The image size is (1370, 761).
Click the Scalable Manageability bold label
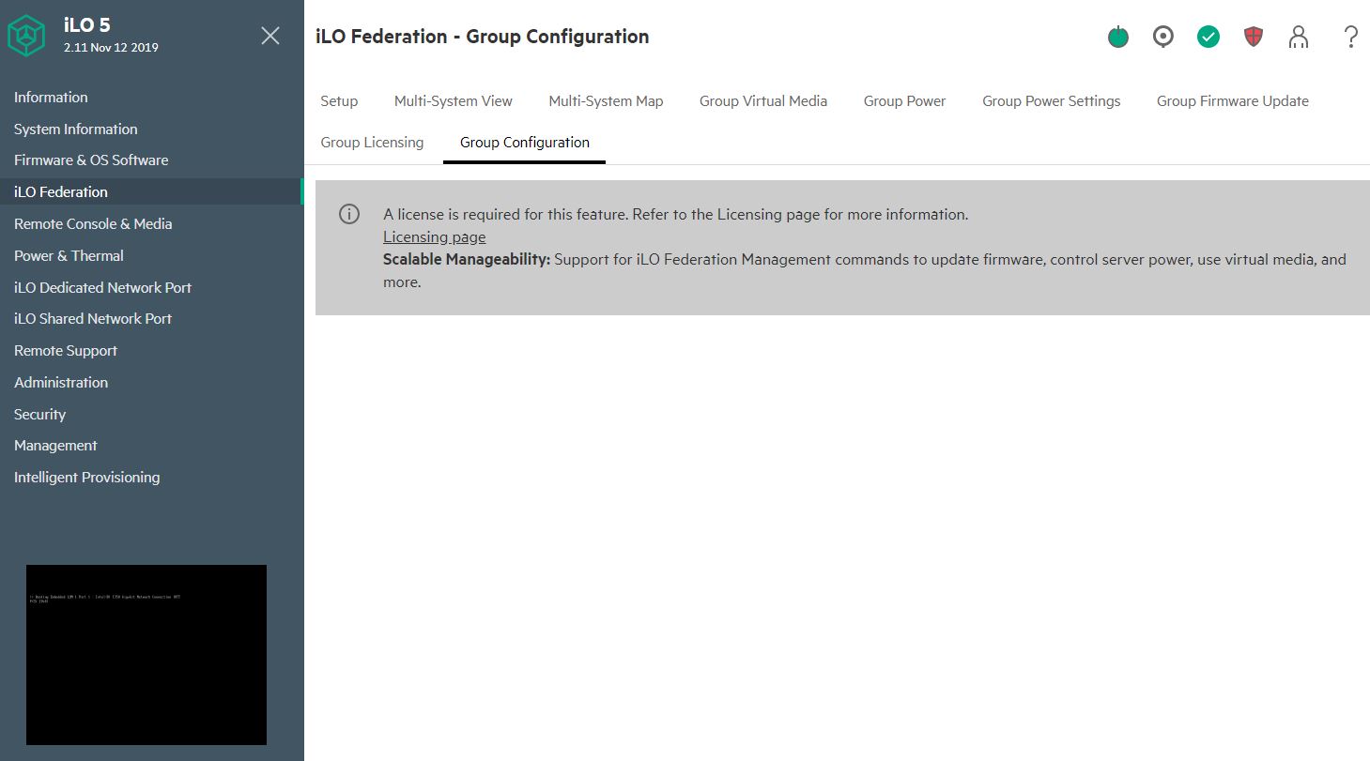tap(467, 260)
